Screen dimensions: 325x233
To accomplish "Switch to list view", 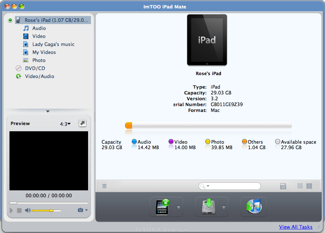I will coord(300,186).
